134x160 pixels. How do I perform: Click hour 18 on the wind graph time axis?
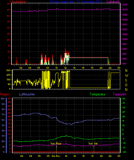[x=92, y=68]
